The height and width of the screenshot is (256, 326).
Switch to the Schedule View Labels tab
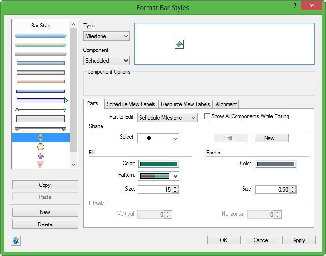click(131, 104)
